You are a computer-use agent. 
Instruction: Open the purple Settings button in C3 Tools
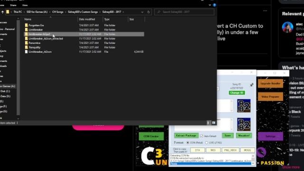click(x=270, y=136)
